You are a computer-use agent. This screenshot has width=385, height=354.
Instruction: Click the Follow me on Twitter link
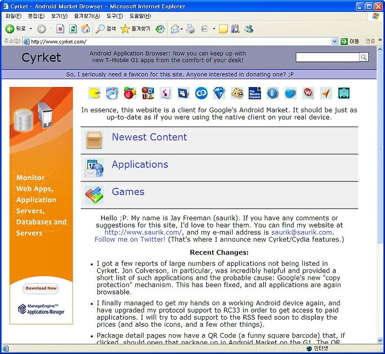point(130,240)
